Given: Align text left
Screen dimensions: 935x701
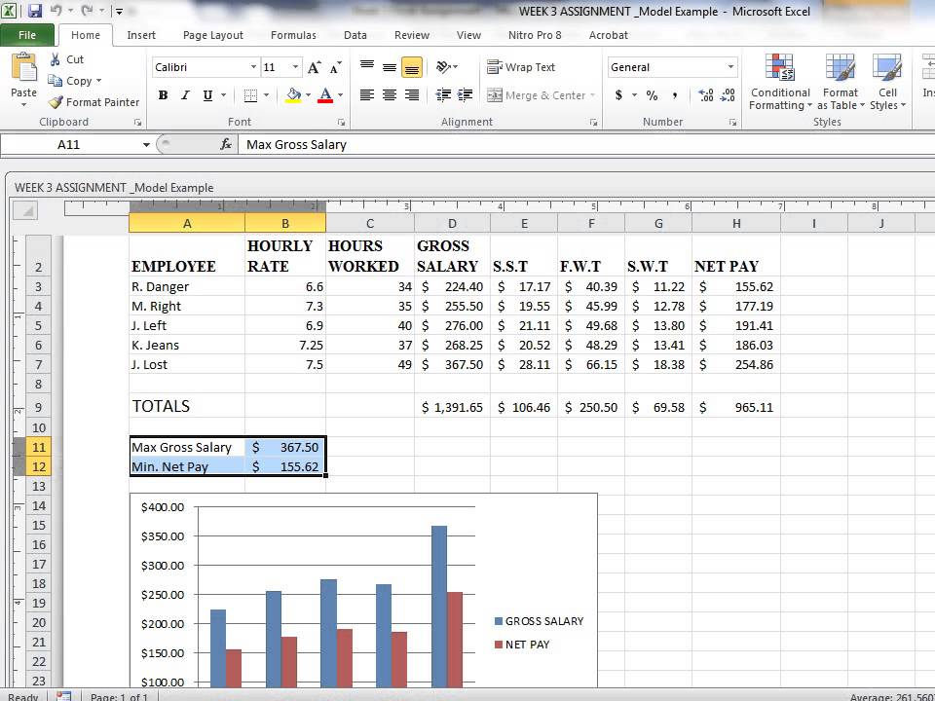Looking at the screenshot, I should 367,94.
